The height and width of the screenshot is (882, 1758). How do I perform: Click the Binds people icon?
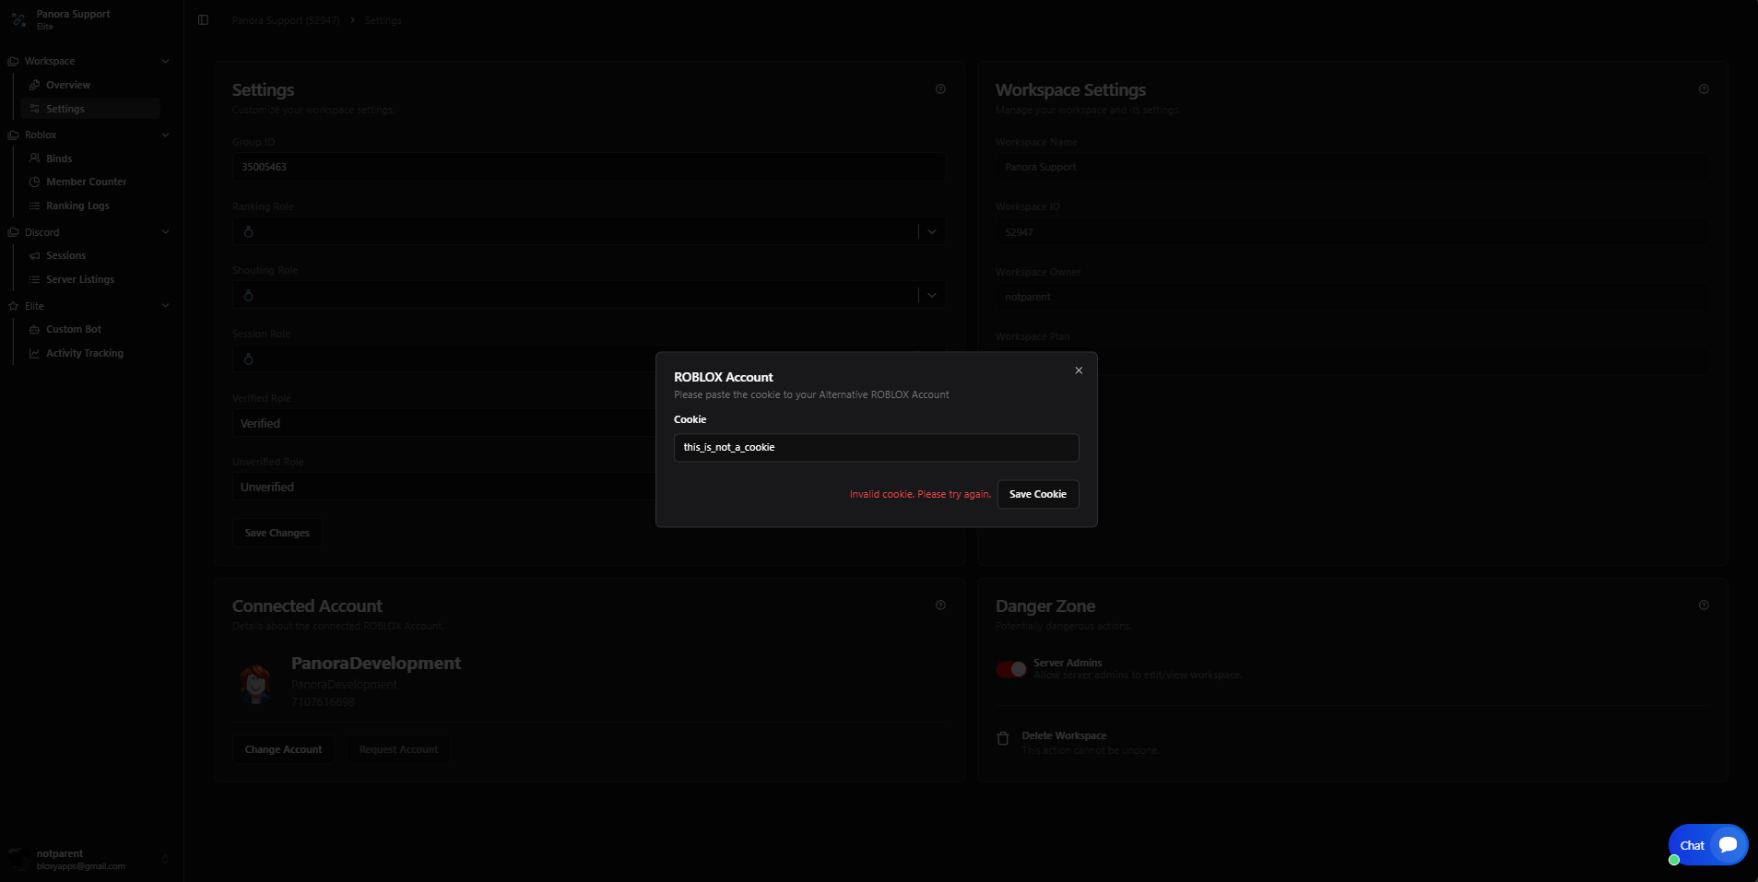point(34,159)
